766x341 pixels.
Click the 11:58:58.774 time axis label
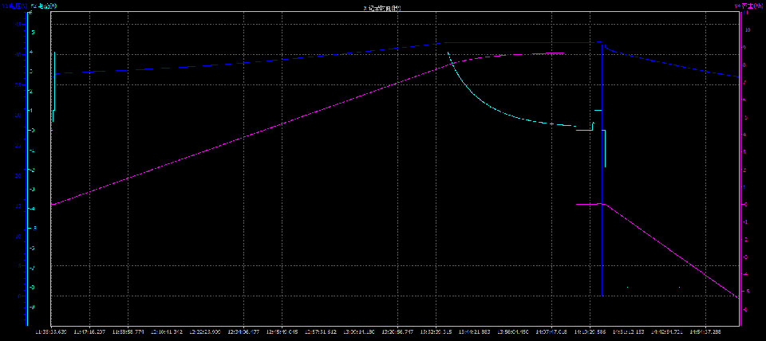click(128, 331)
